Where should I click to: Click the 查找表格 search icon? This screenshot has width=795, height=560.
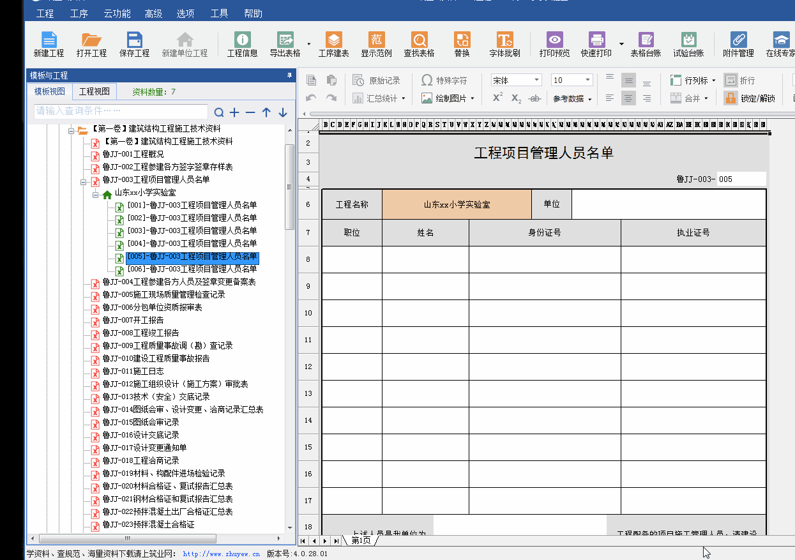coord(418,43)
